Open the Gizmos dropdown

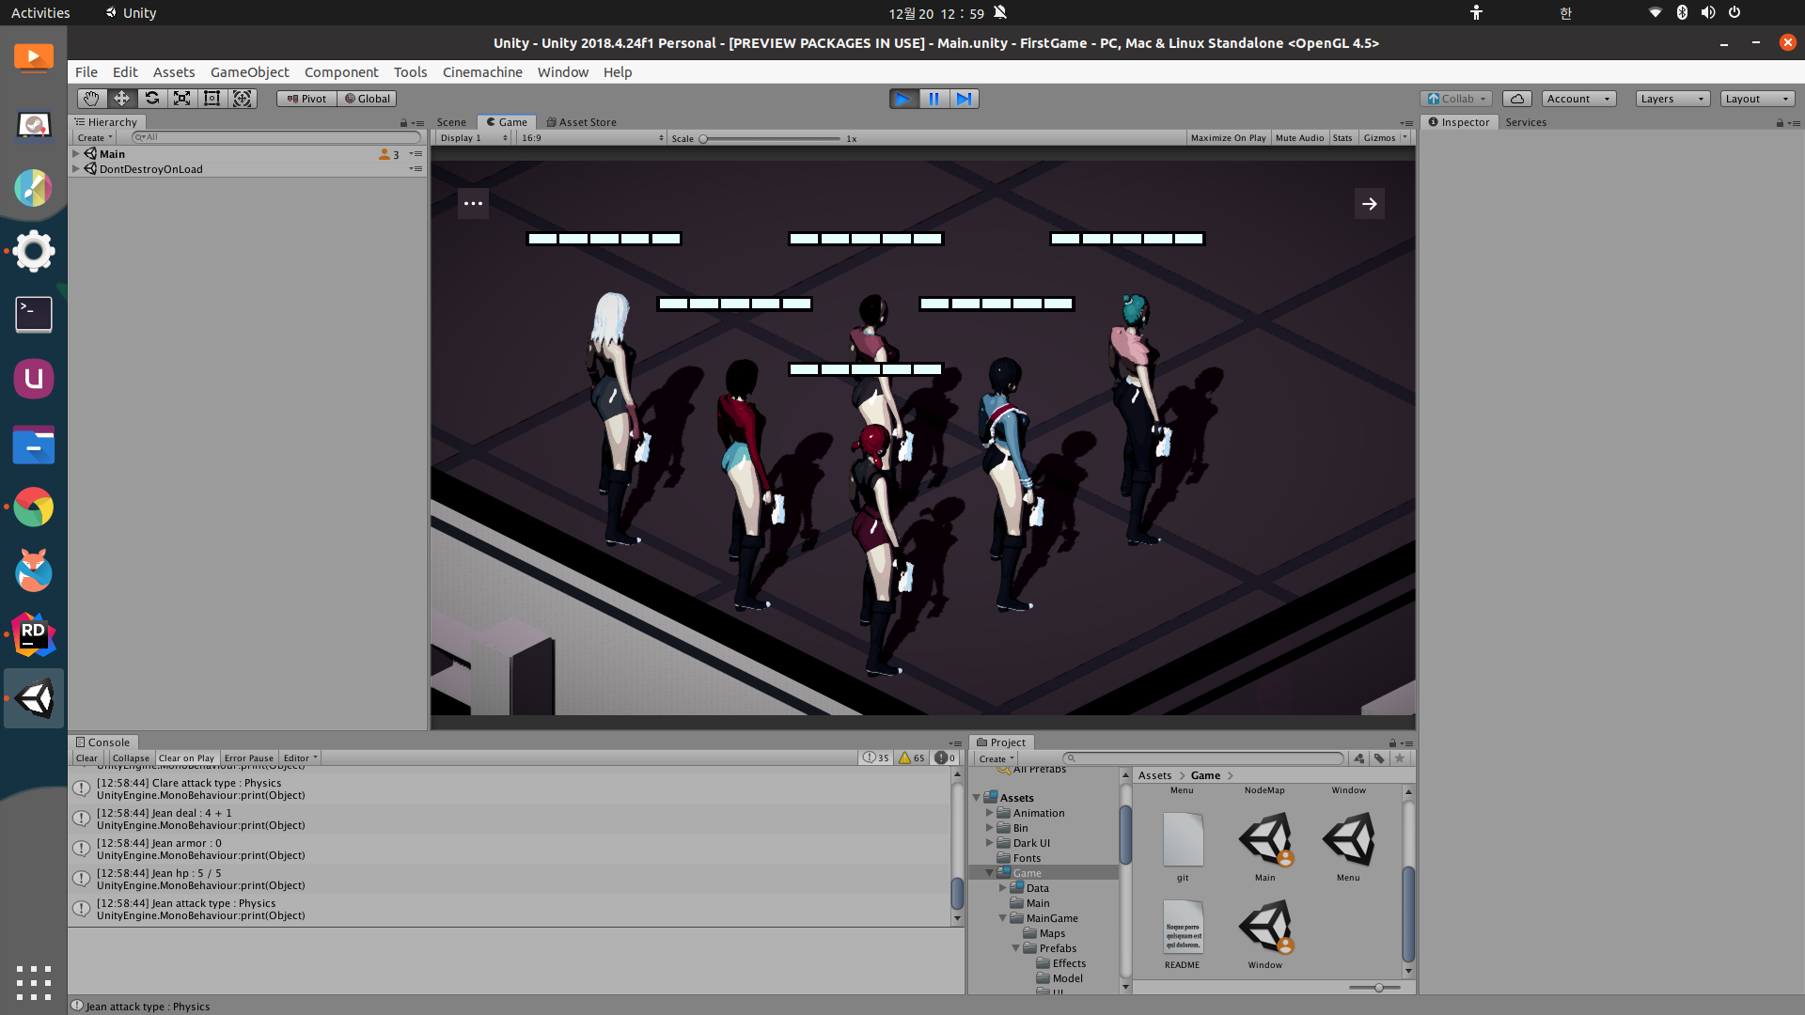click(1386, 138)
